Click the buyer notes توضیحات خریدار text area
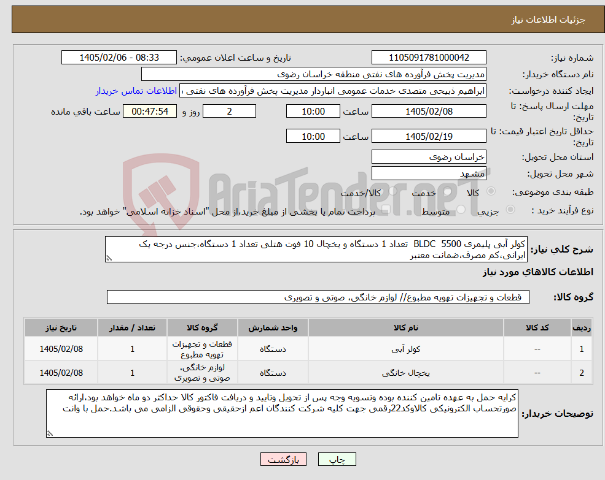 pyautogui.click(x=282, y=413)
